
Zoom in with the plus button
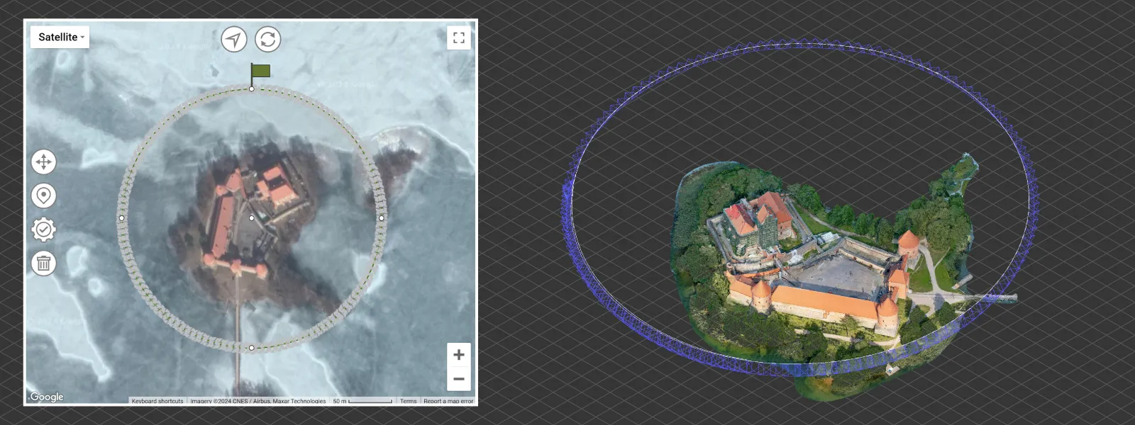459,355
